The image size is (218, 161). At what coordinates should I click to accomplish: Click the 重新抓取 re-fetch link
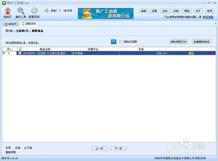click(11, 152)
